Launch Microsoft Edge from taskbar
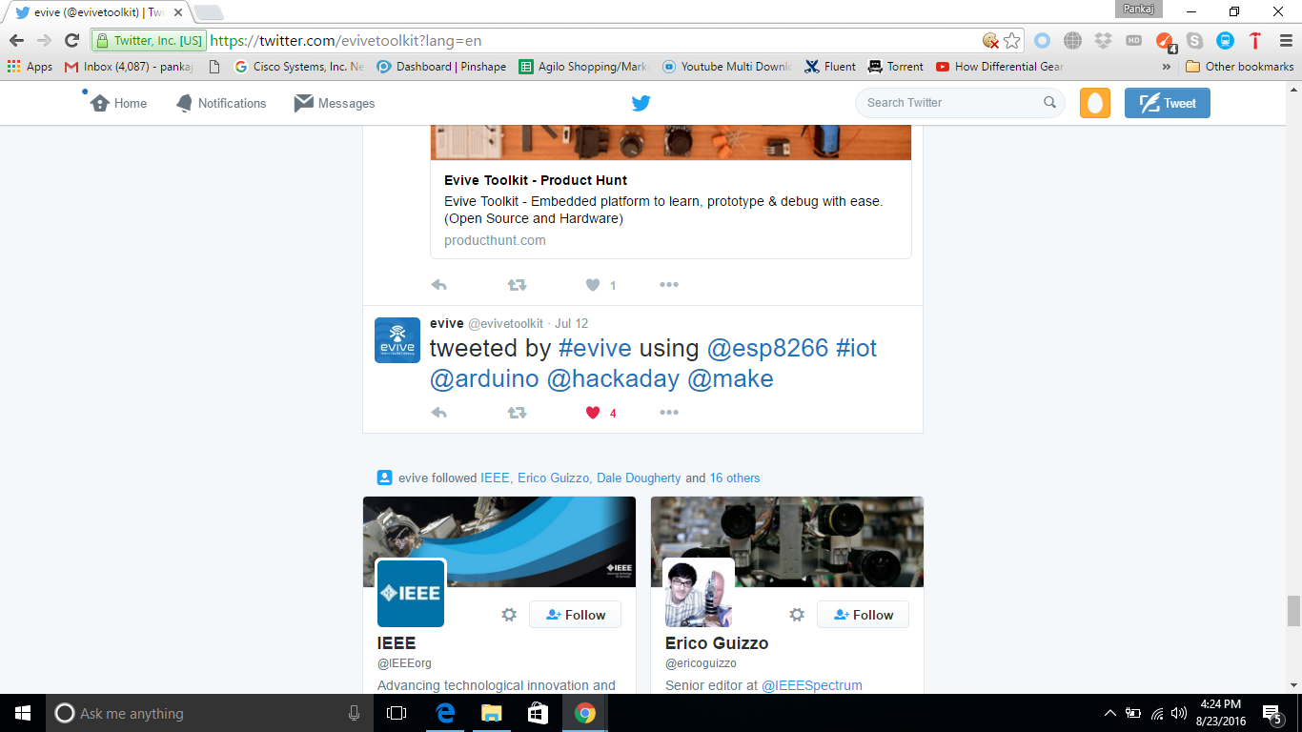Screen dimensions: 1302x732 (x=444, y=713)
